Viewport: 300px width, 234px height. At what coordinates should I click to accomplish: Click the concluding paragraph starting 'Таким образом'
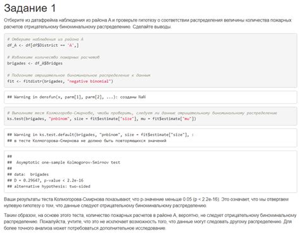(x=150, y=221)
